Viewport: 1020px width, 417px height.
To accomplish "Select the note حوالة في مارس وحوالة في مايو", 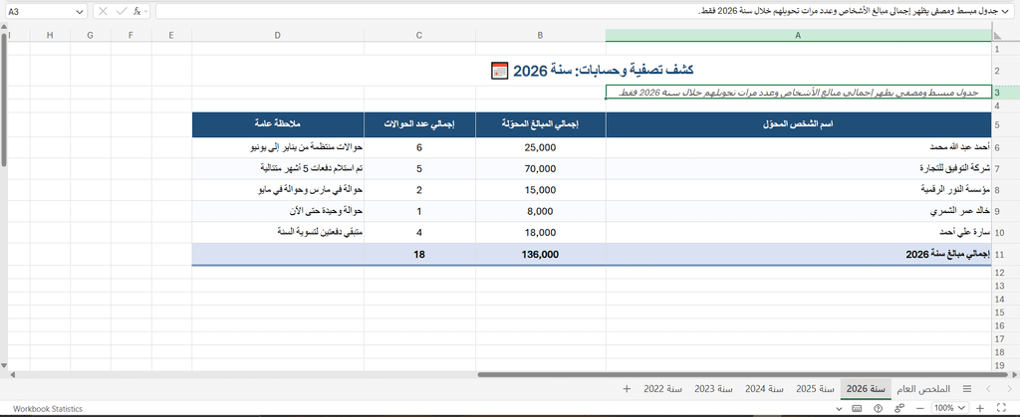I will point(278,190).
